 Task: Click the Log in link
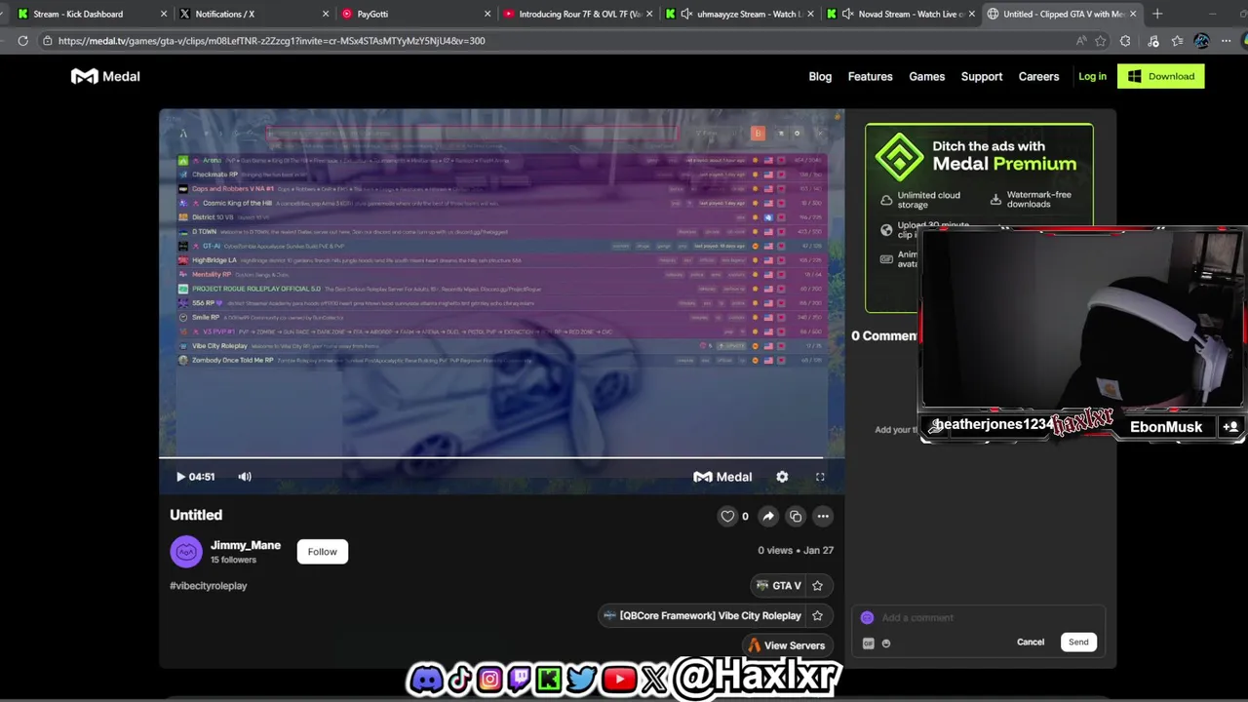[1092, 76]
